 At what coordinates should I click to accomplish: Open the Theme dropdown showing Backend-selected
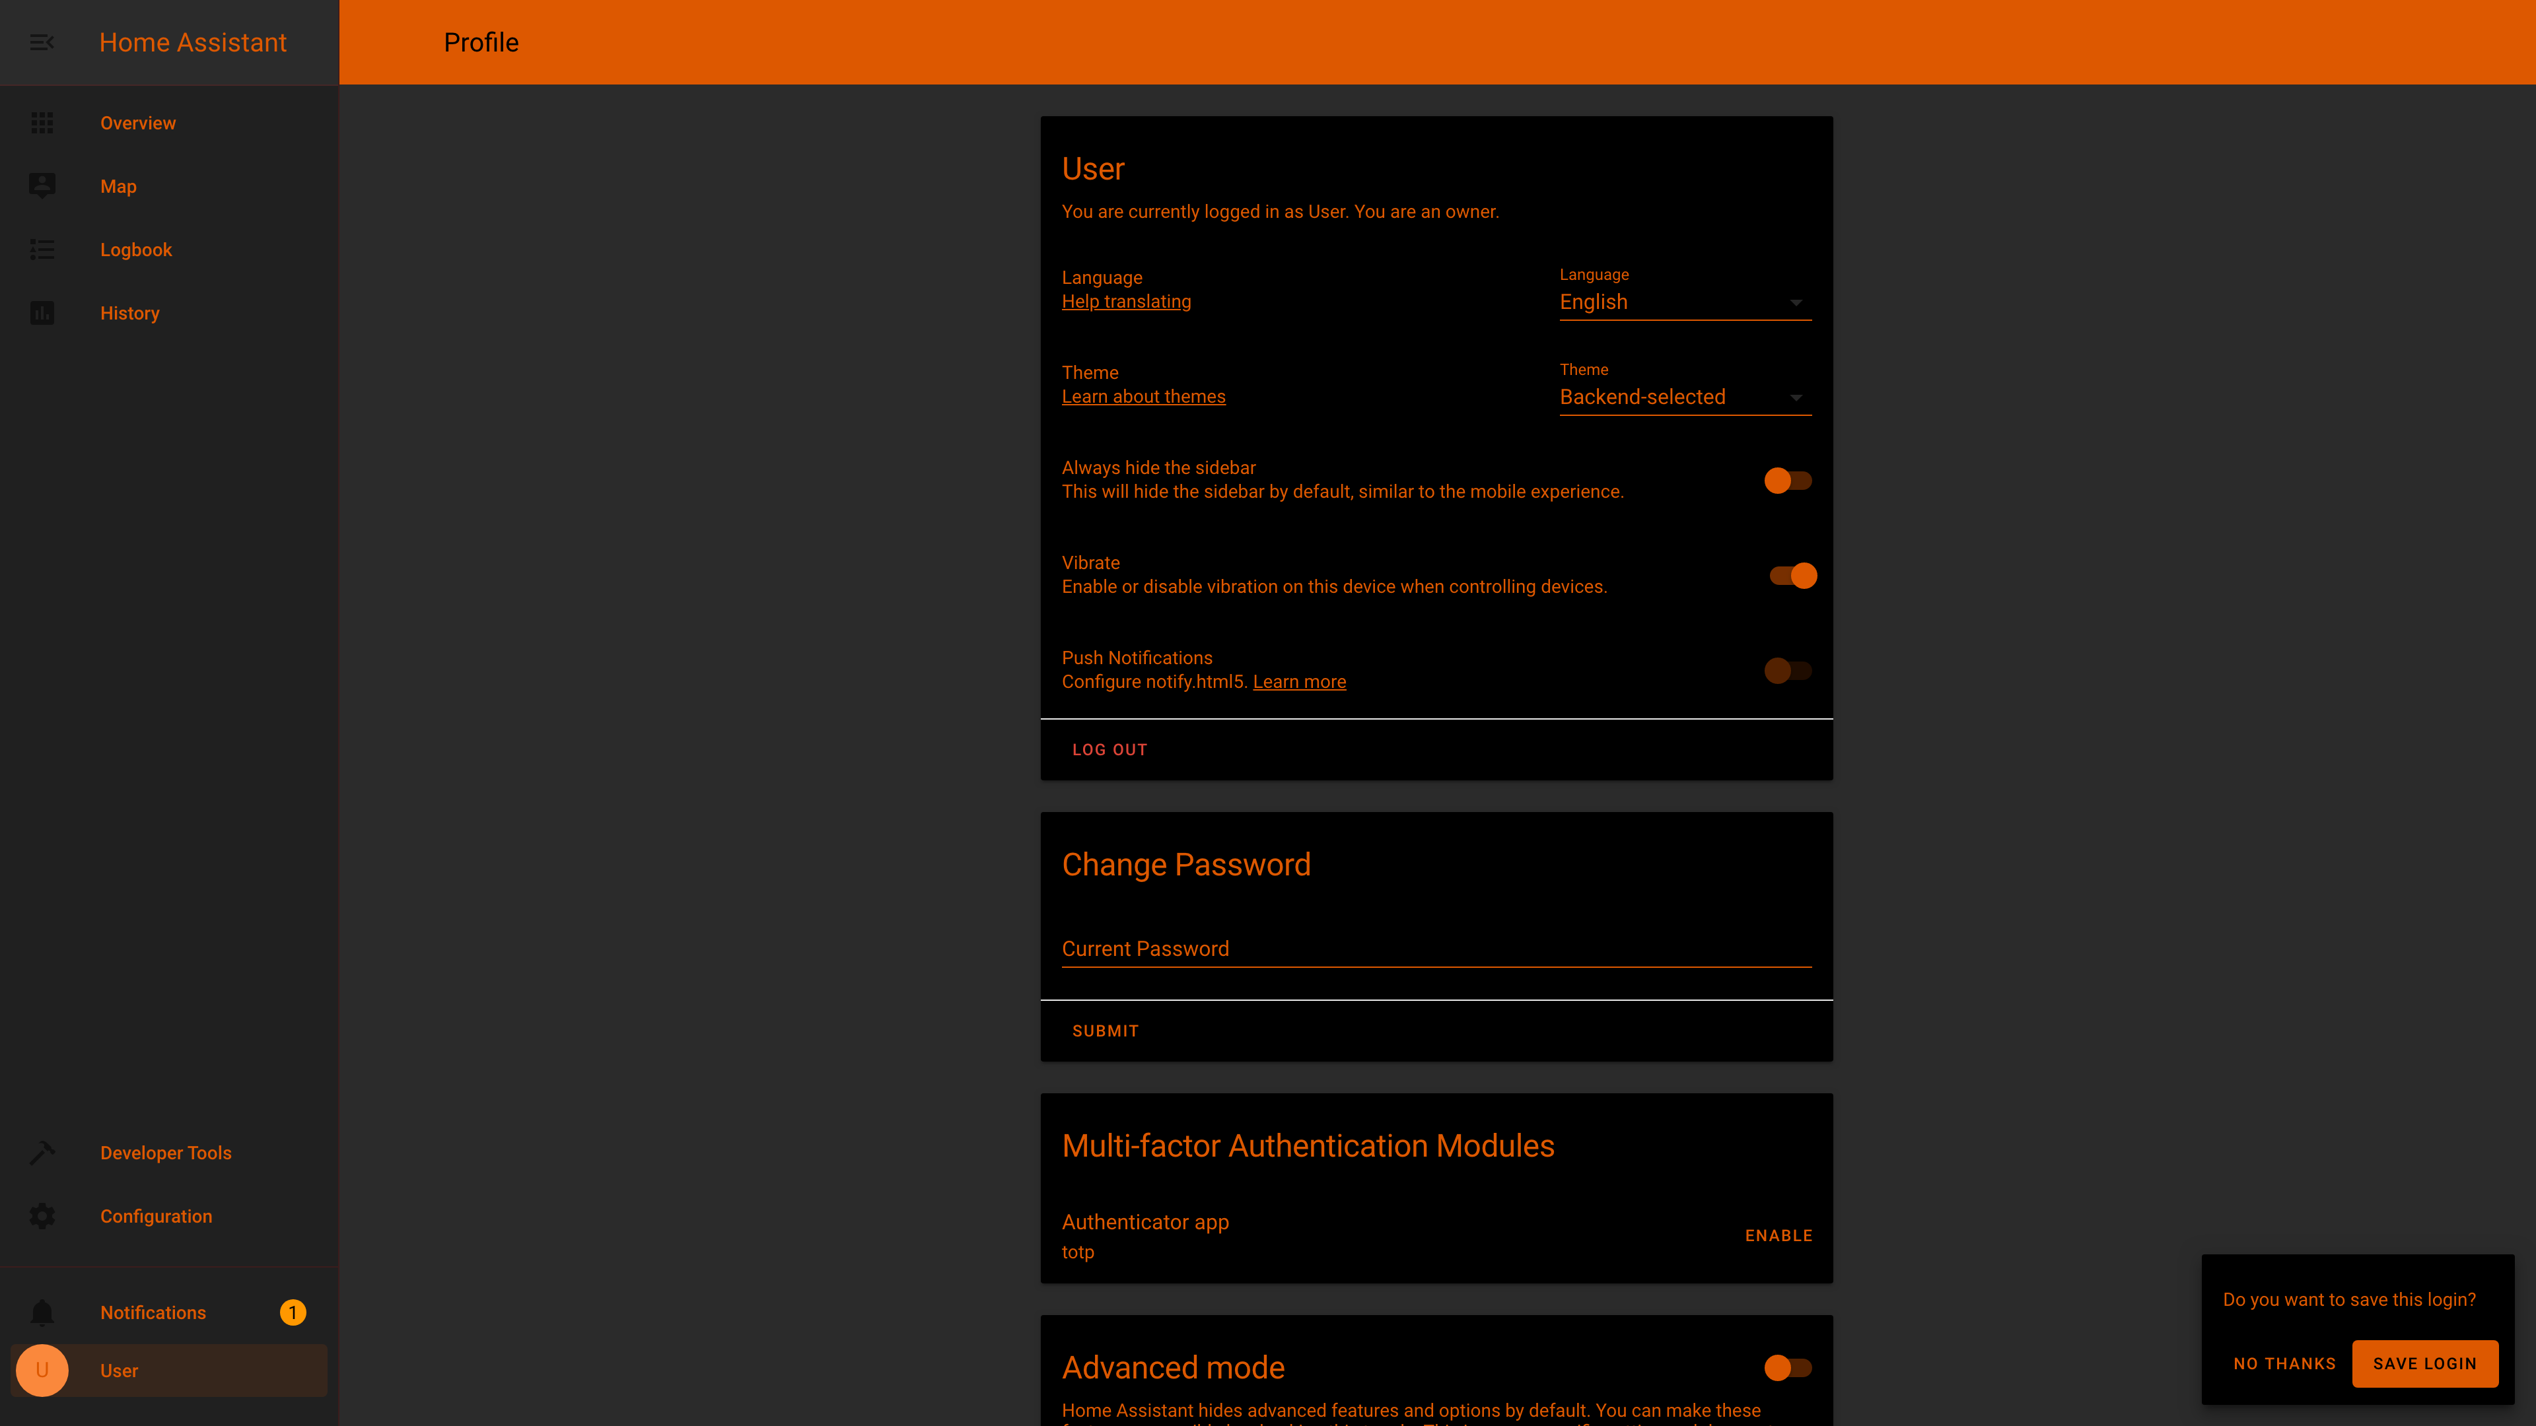click(1685, 397)
